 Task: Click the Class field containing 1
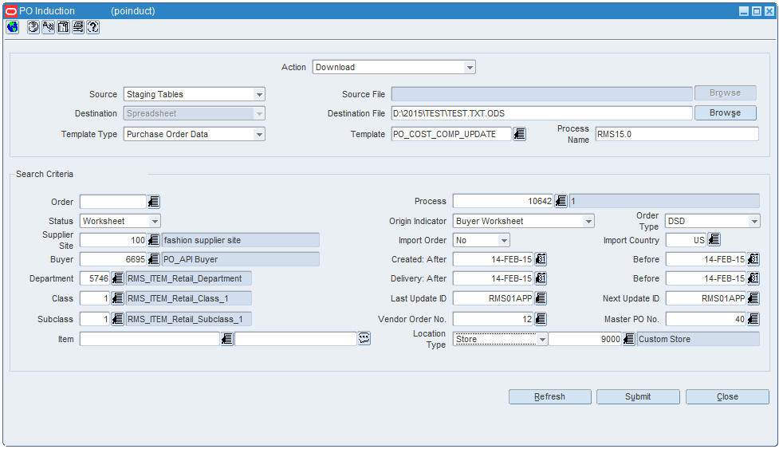point(95,298)
